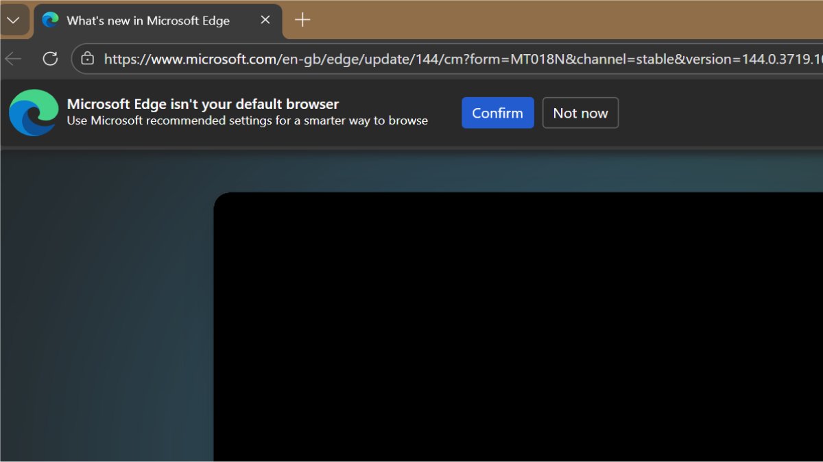Click the black video panel on the page

pos(518,327)
